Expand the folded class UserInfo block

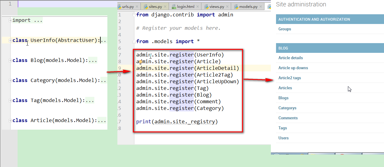[x=10, y=40]
